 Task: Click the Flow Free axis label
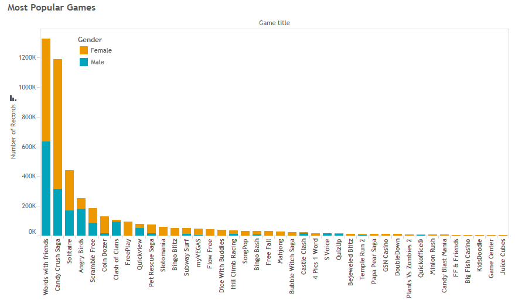click(210, 254)
